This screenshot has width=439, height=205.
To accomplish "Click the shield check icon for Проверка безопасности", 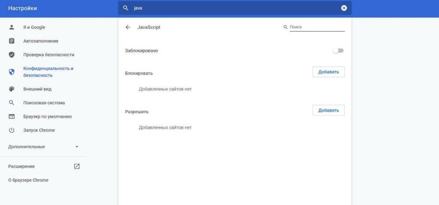I will click(x=12, y=55).
